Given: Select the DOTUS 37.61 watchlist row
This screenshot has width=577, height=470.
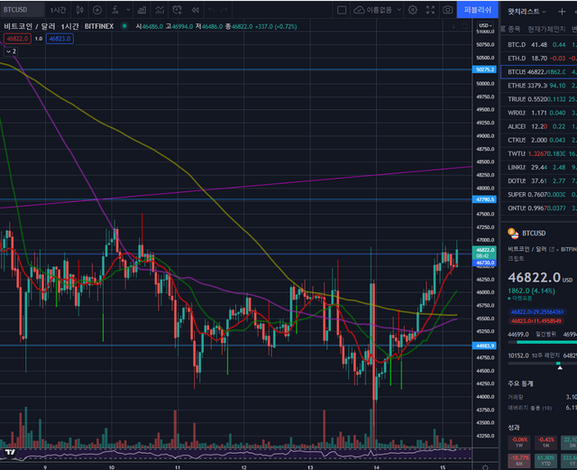Looking at the screenshot, I should 539,180.
